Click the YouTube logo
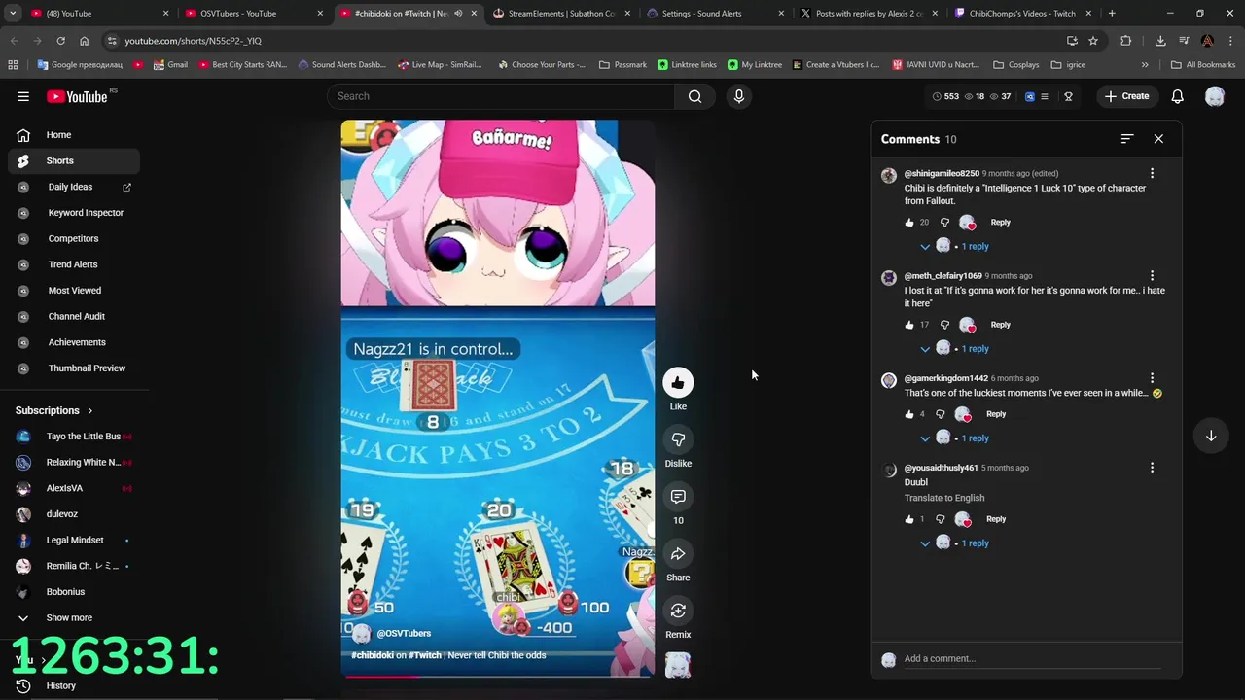This screenshot has width=1245, height=700. click(77, 96)
